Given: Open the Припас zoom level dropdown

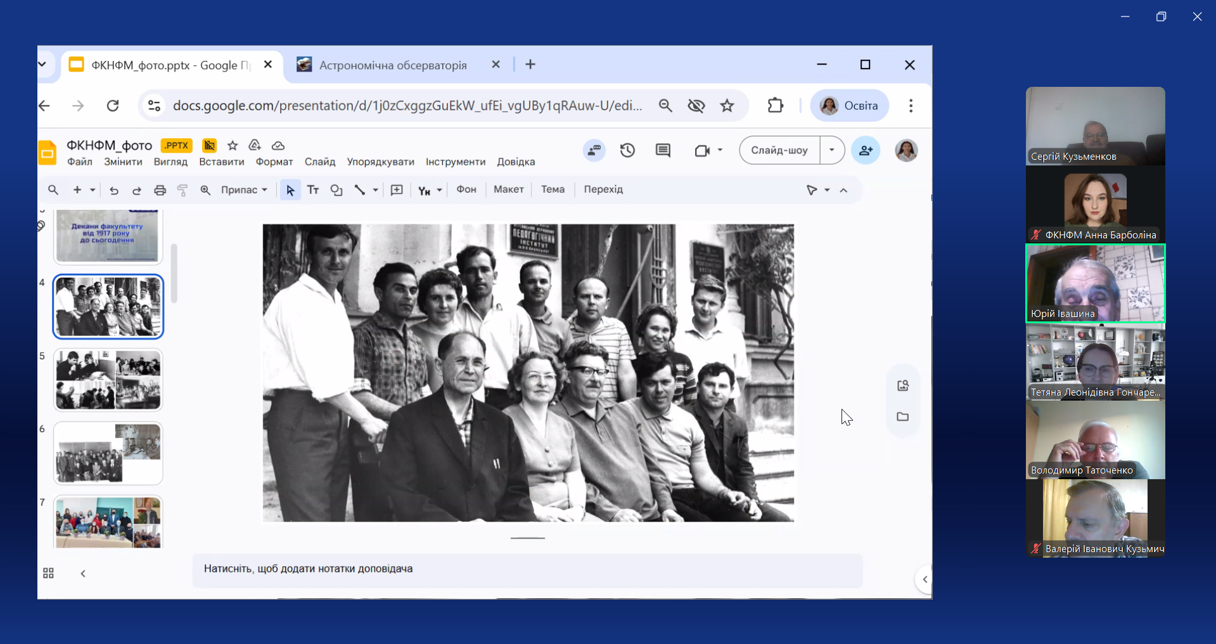Looking at the screenshot, I should click(244, 190).
